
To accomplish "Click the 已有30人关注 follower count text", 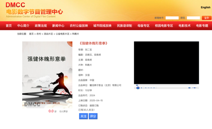I will pyautogui.click(x=87, y=110).
